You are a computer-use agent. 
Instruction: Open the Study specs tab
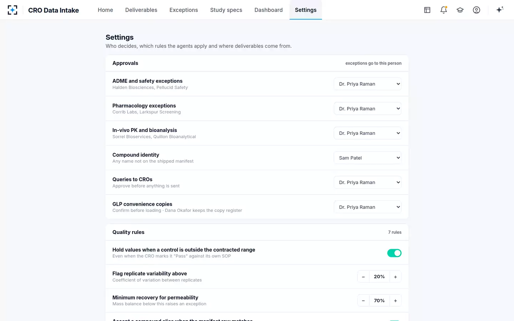point(226,10)
